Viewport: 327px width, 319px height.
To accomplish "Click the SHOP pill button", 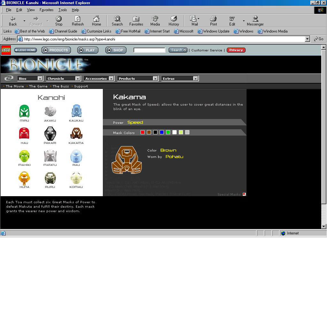I will [x=116, y=50].
